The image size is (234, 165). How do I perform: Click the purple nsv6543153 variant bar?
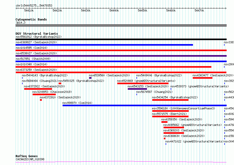tap(137, 89)
